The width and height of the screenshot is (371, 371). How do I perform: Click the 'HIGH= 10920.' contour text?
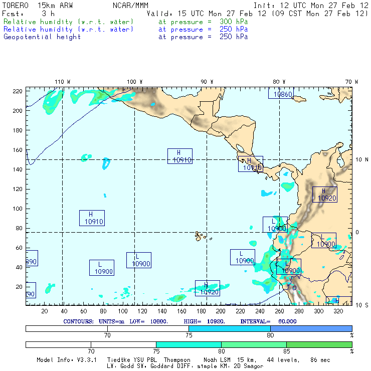point(204,321)
